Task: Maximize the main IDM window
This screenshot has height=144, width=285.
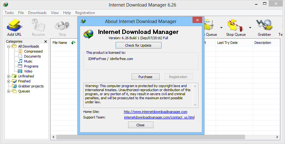Action: pos(265,4)
